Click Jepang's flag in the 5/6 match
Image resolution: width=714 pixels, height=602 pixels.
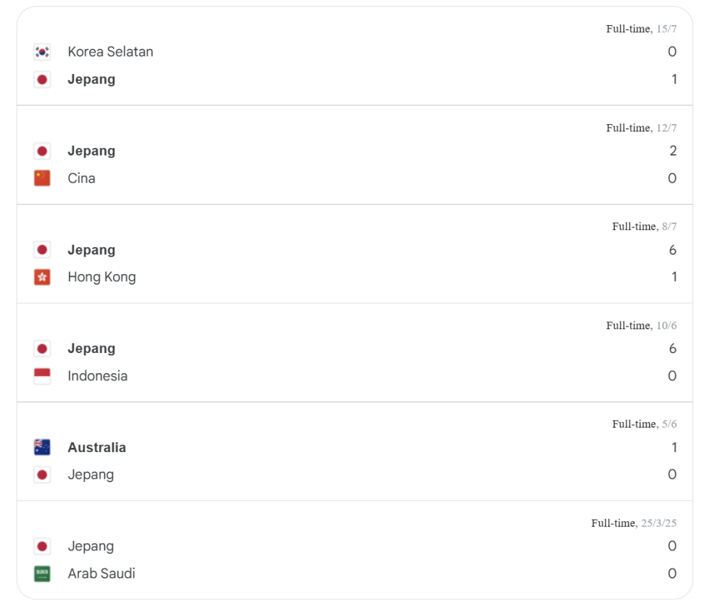click(43, 475)
